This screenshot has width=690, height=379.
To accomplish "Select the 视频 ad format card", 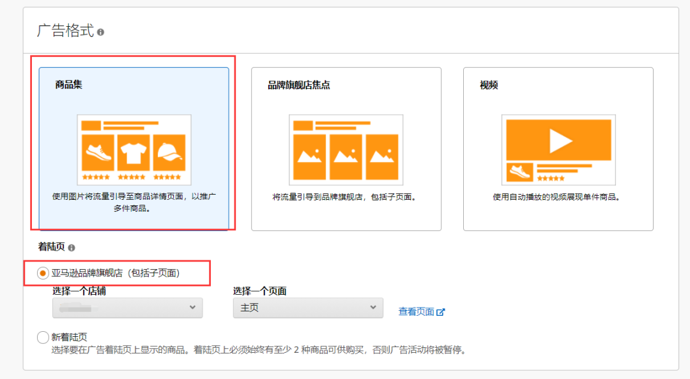I will click(x=558, y=150).
